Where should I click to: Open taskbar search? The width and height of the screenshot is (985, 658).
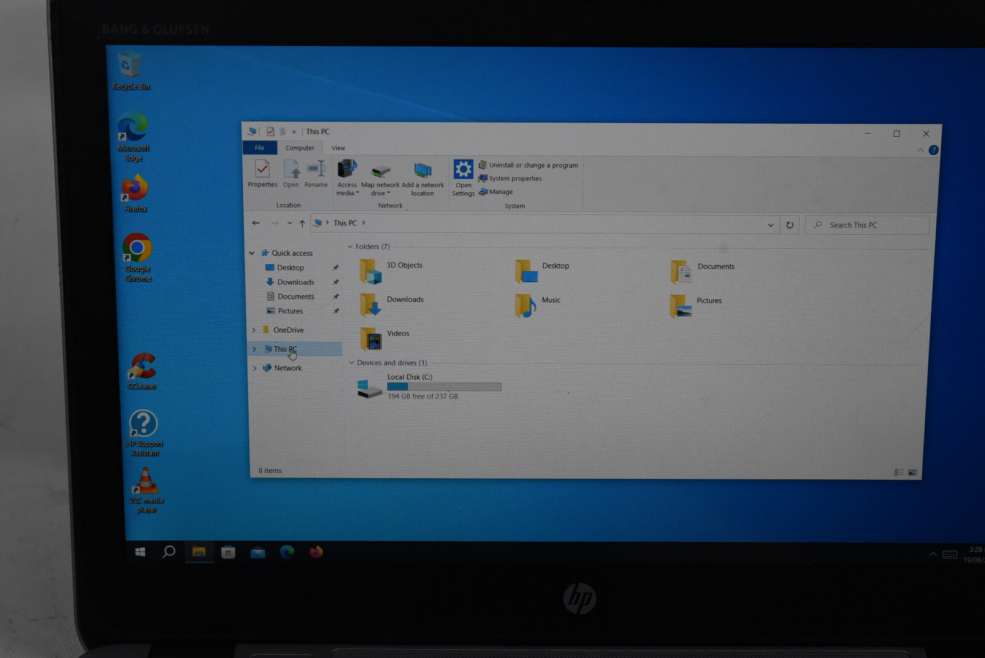169,551
